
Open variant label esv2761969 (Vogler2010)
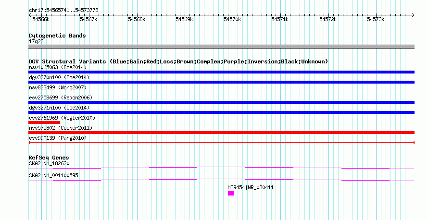tap(62, 118)
